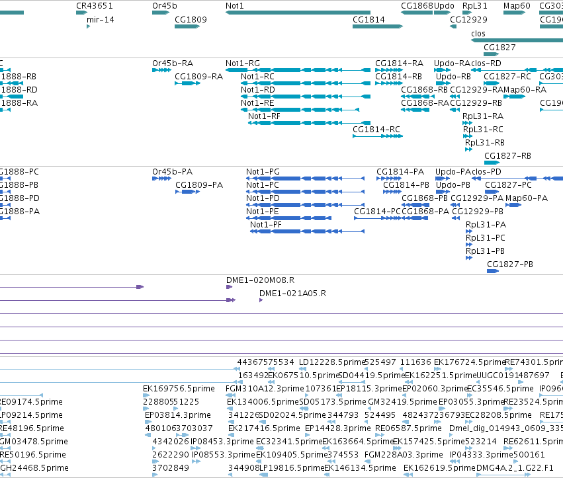Select transcript Not1-RC label
Screen dimensions: 563x478
pos(257,77)
